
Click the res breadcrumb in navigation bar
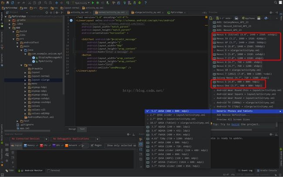click(54, 8)
